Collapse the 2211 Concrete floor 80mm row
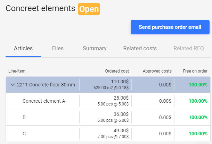 (13, 85)
